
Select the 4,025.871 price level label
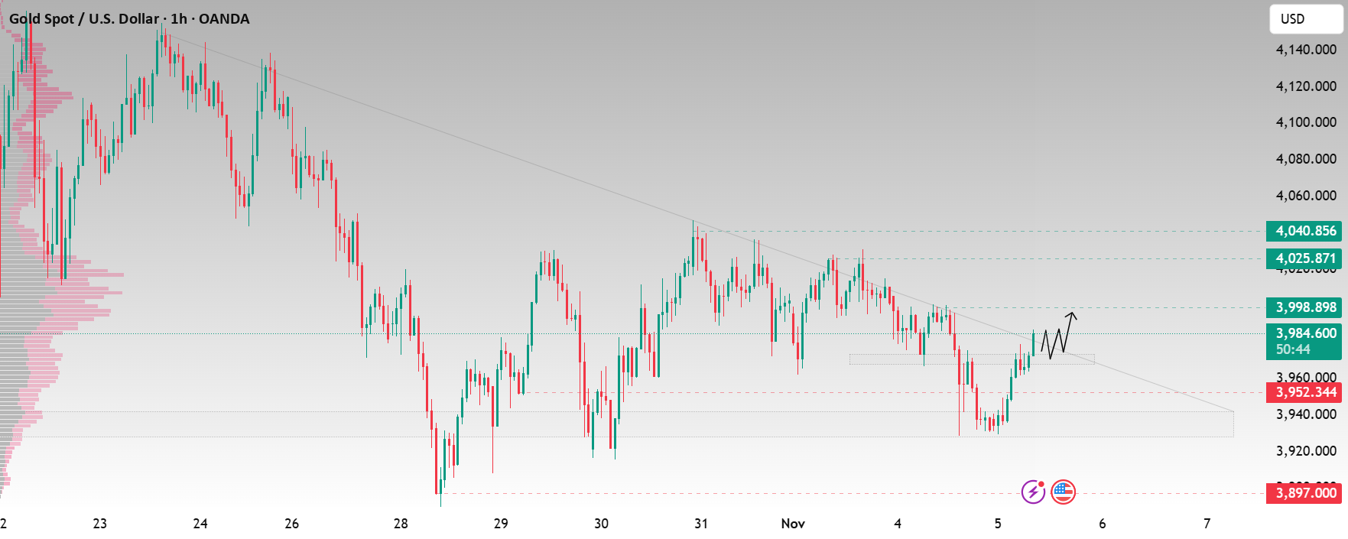1304,258
